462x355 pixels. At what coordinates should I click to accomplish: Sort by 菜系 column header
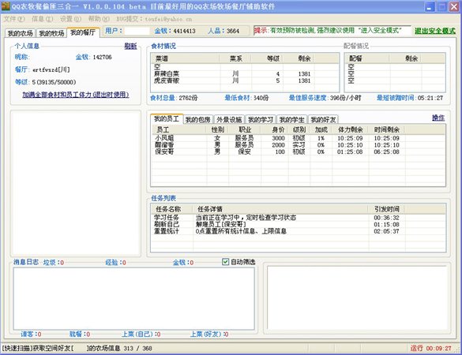click(x=235, y=58)
